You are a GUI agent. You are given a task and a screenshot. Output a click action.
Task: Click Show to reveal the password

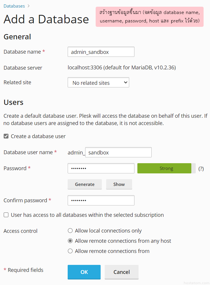(119, 184)
